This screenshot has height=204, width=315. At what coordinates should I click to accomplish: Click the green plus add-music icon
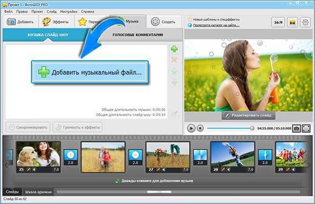[174, 49]
